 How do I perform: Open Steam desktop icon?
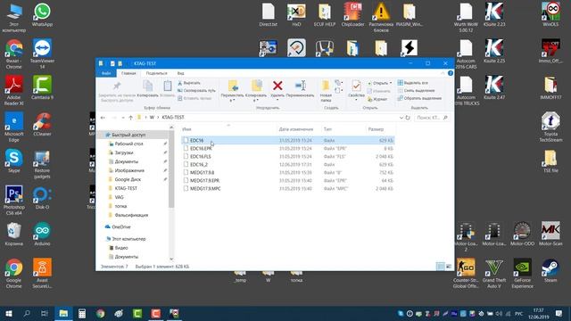(x=550, y=270)
